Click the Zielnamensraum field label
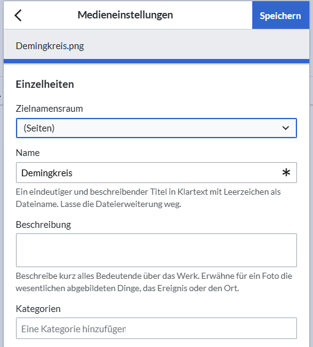The image size is (313, 347). (x=49, y=109)
